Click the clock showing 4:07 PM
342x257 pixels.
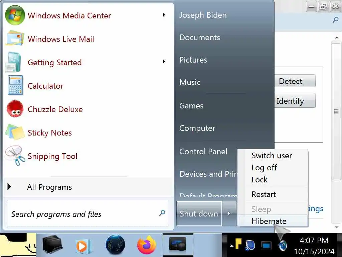314,240
